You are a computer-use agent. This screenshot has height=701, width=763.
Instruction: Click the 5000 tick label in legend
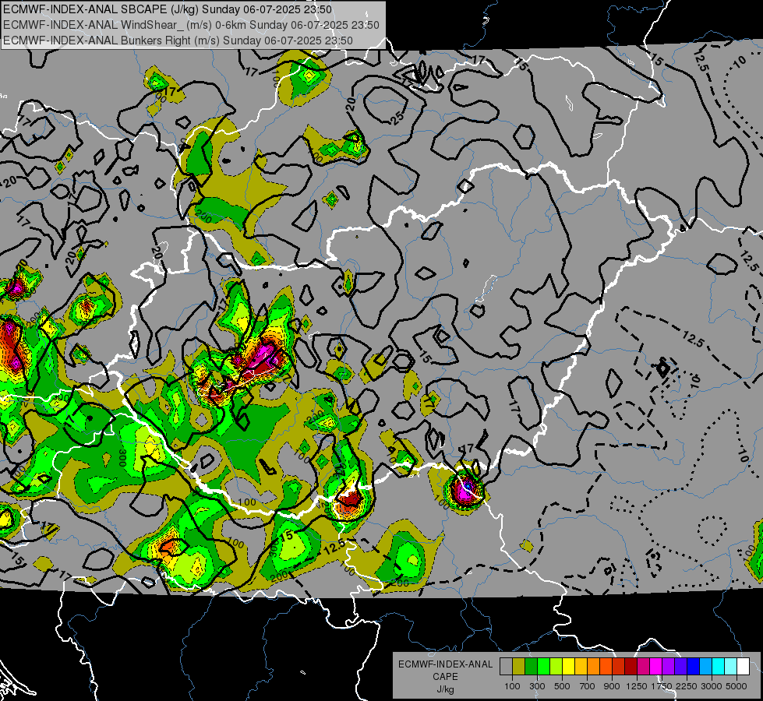click(x=737, y=686)
